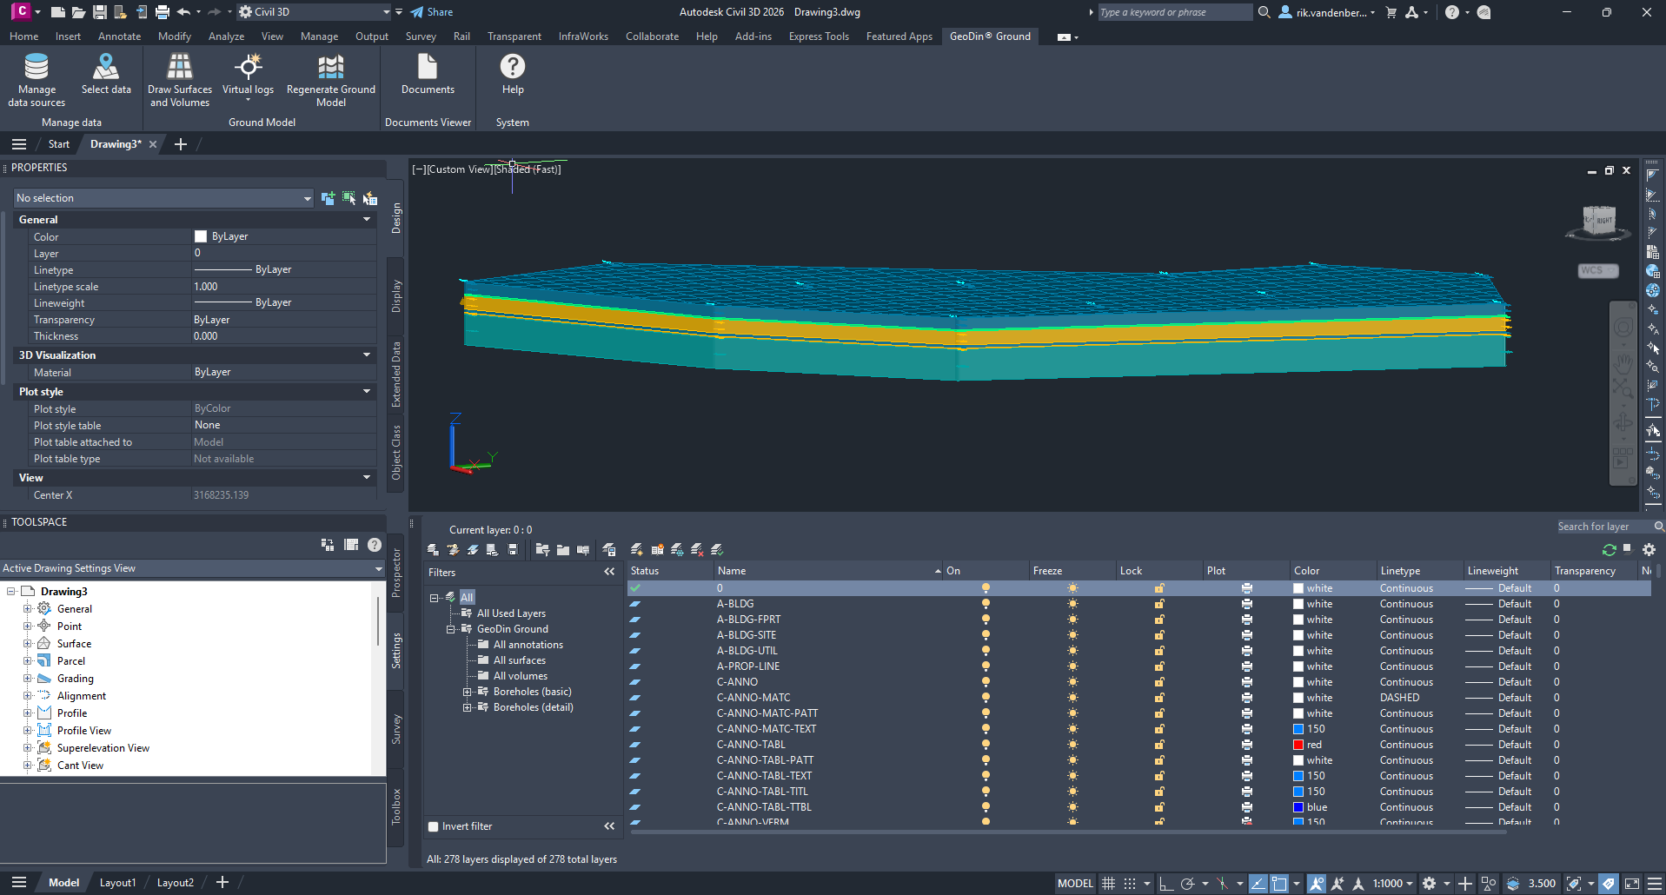1666x895 pixels.
Task: Refresh the layer list
Action: (1609, 549)
